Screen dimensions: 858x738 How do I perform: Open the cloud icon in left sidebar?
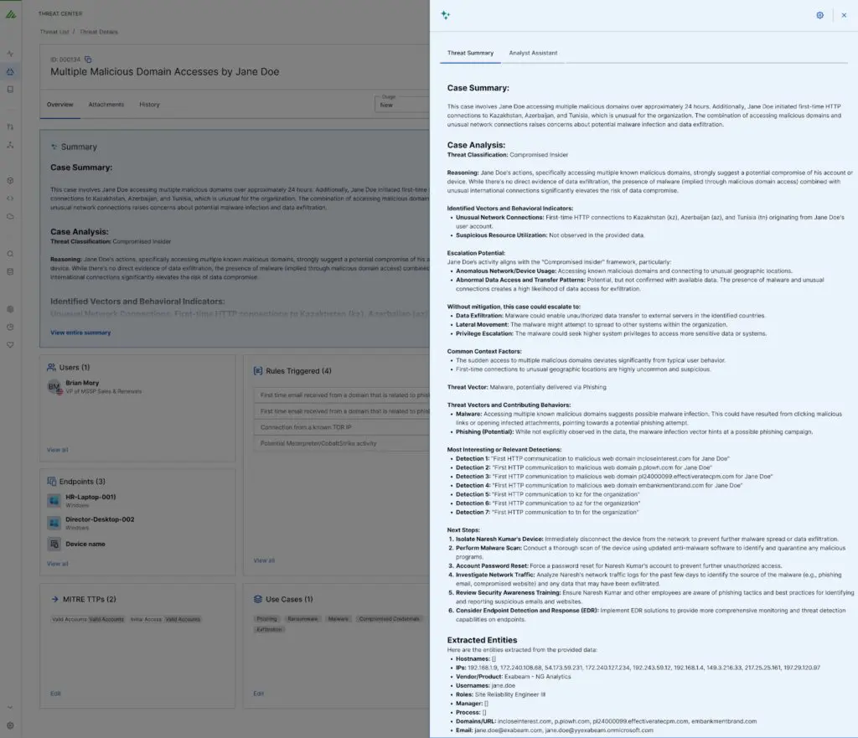point(10,216)
